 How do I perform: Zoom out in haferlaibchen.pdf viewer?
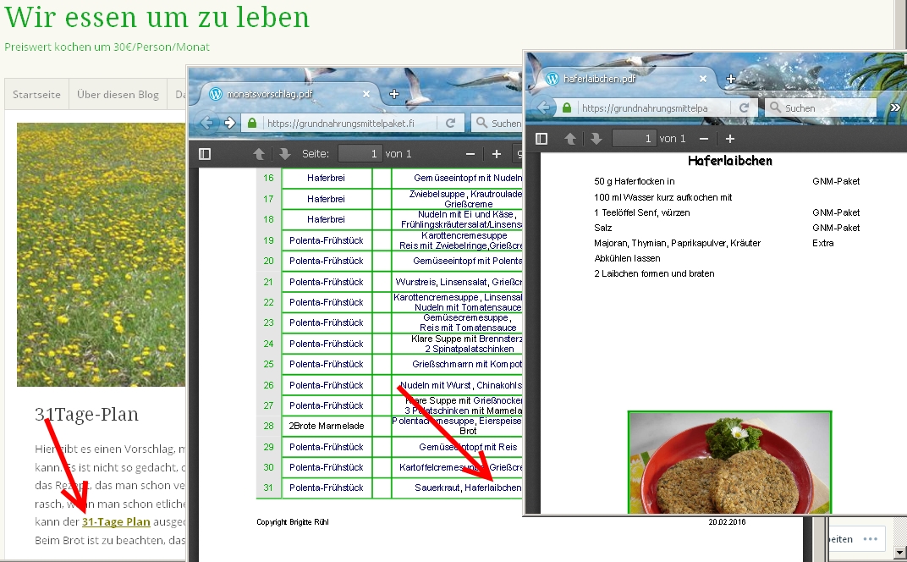click(x=704, y=139)
